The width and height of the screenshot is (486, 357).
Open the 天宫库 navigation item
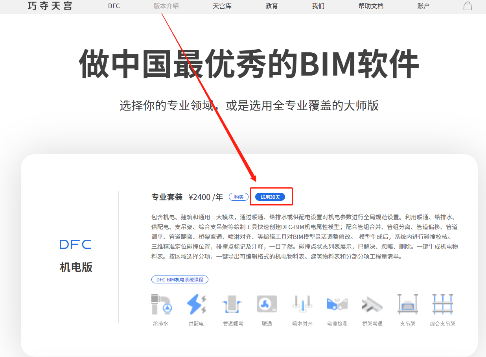(x=222, y=6)
